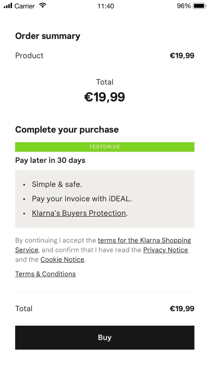Open the Privacy Notice link

(166, 250)
